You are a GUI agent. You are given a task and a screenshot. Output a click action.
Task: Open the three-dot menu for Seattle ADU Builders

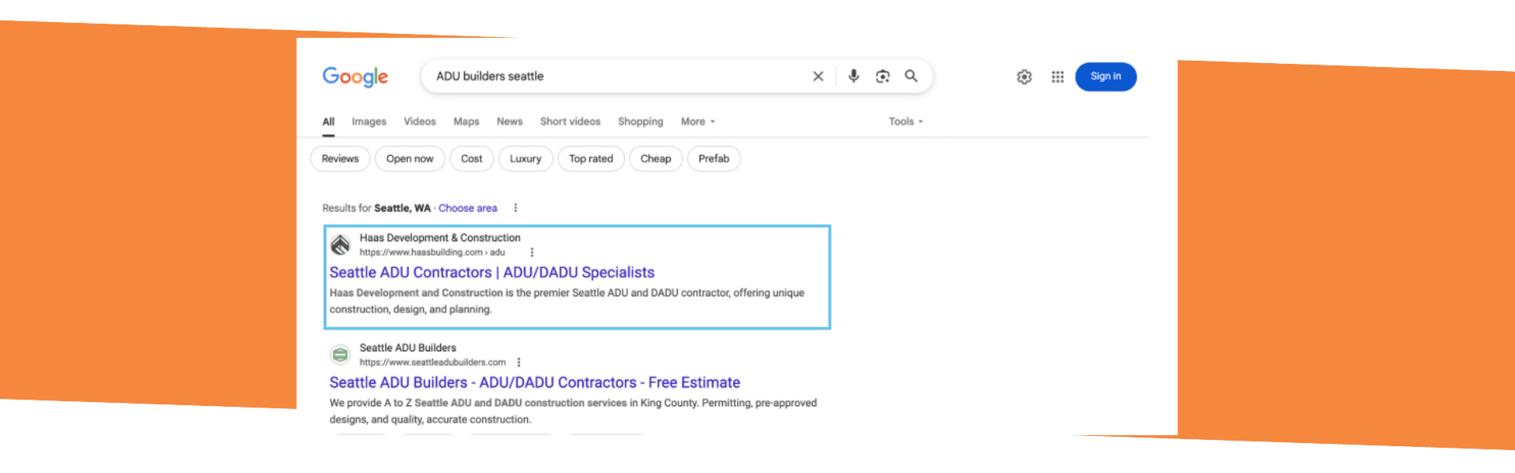point(518,363)
